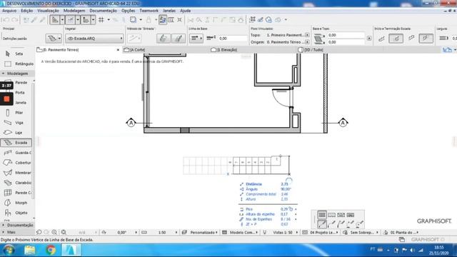The width and height of the screenshot is (457, 257).
Task: Click the No. de Espelhos value
Action: (286, 219)
